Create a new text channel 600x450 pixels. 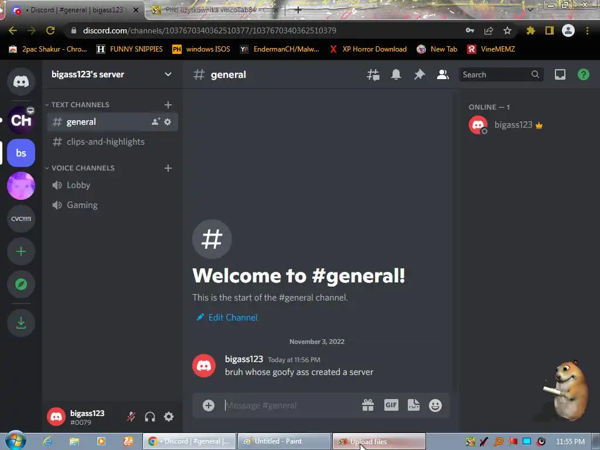168,105
